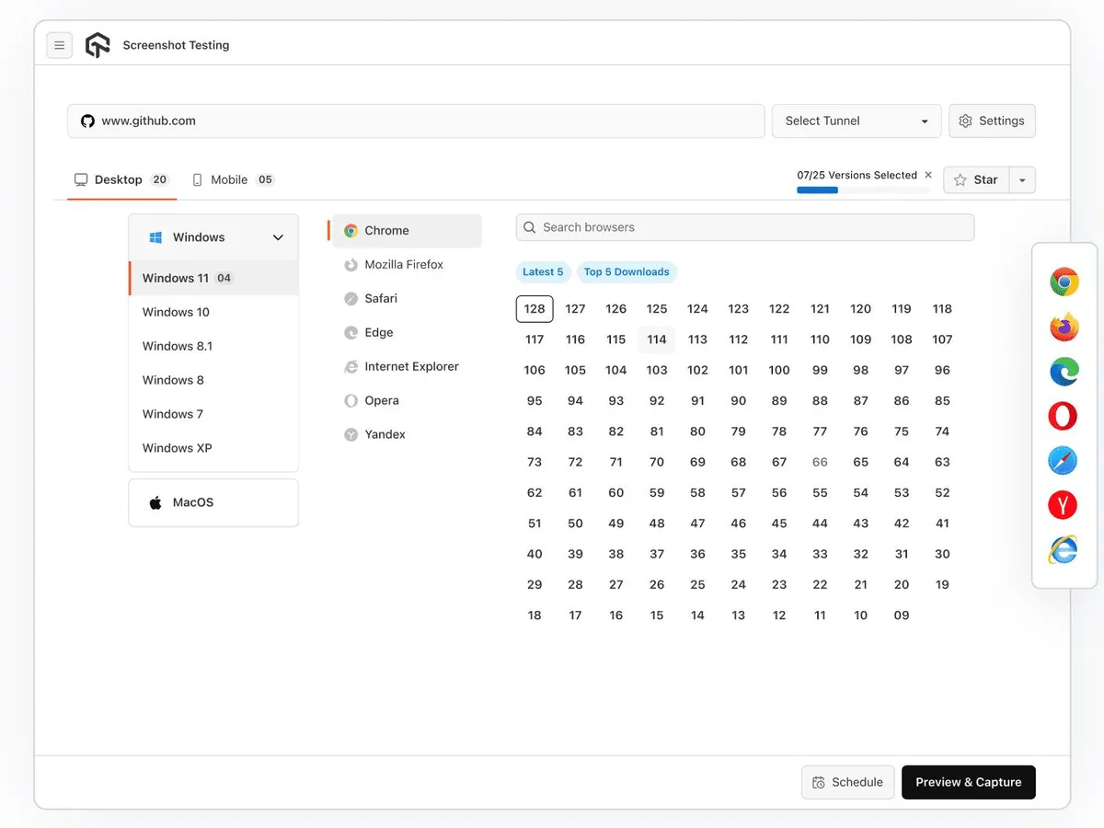Switch to the Desktop tab
This screenshot has height=828, width=1104.
coord(121,179)
